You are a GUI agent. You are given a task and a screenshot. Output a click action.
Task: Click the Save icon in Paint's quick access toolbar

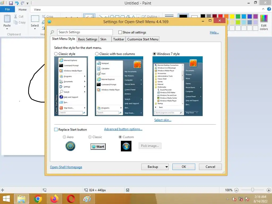pyautogui.click(x=11, y=3)
